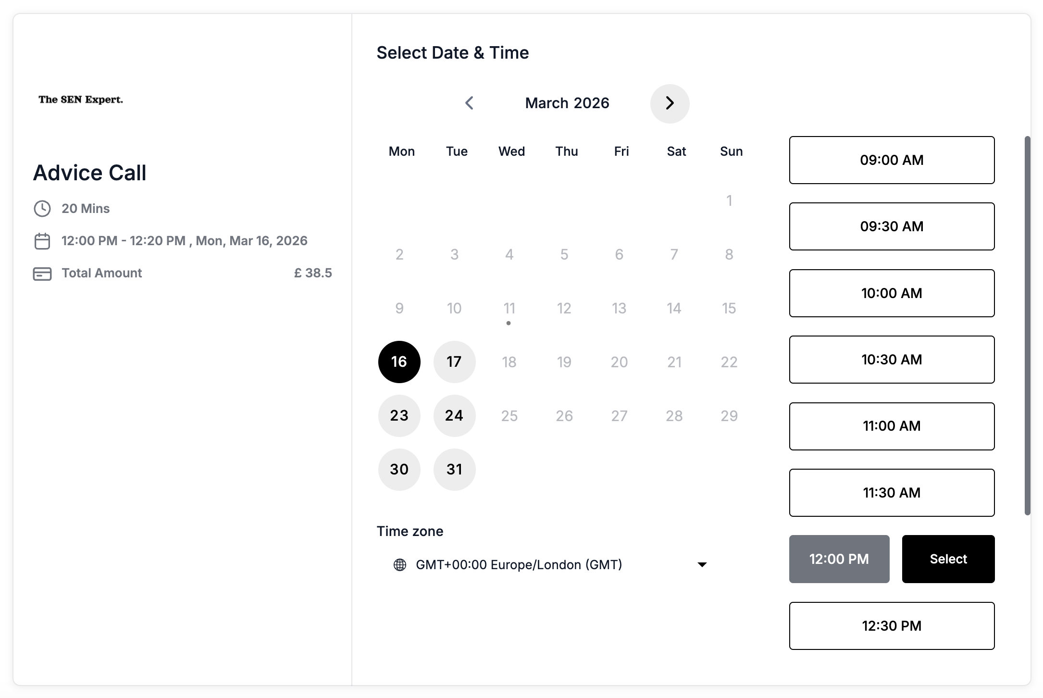Choose March 23 date

point(399,416)
